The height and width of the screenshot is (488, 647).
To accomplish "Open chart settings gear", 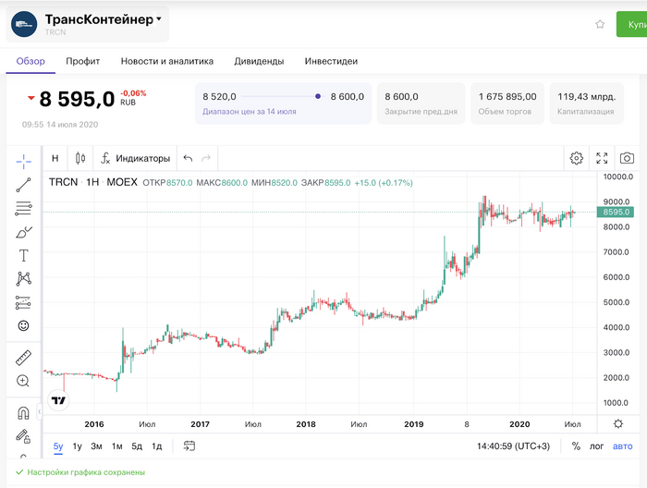I will coord(577,158).
